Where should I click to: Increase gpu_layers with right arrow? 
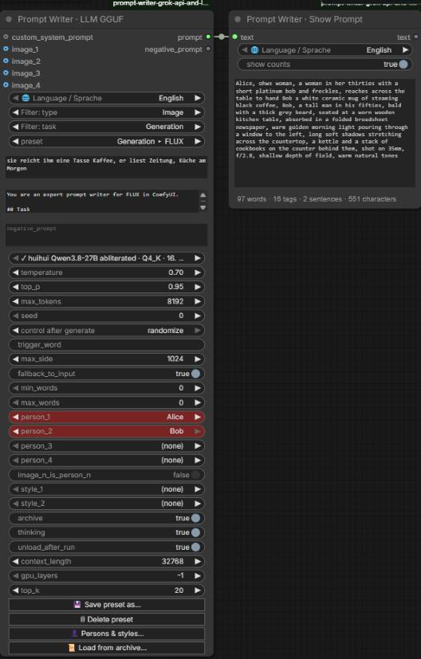coord(197,576)
